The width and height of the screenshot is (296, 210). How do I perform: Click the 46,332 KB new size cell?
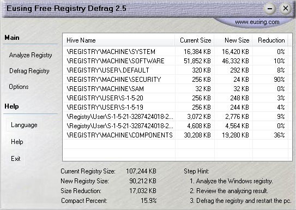(235, 61)
